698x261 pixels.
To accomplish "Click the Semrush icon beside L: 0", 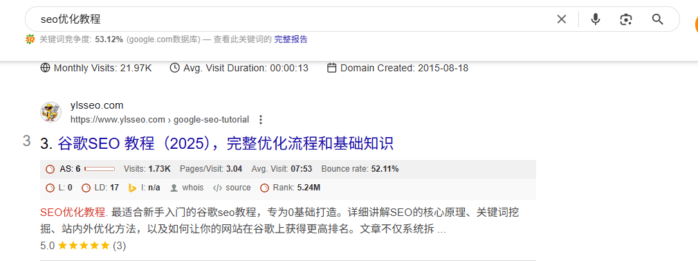I will 50,188.
